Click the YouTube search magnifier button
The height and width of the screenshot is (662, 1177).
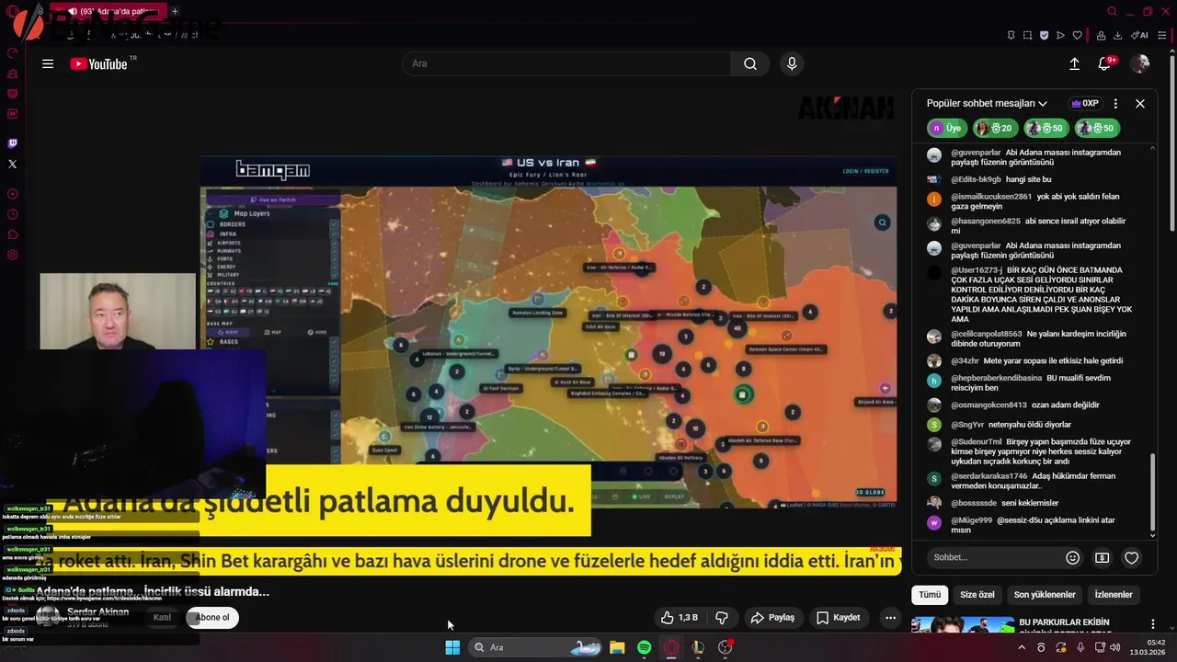tap(750, 63)
